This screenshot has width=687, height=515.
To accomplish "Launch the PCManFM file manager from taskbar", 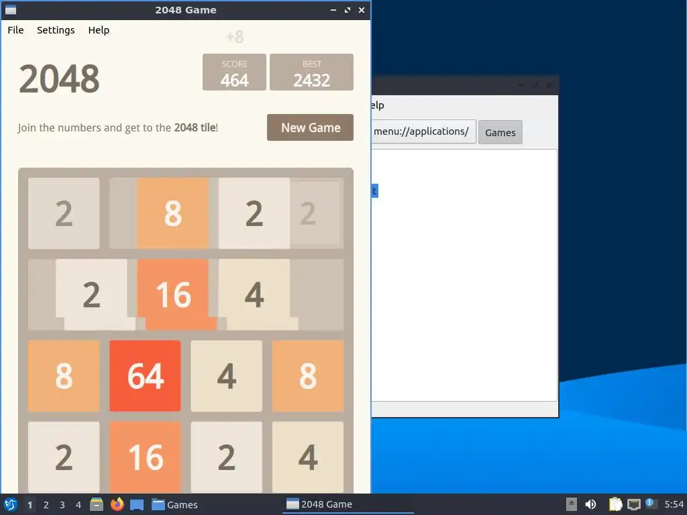I will pos(97,504).
